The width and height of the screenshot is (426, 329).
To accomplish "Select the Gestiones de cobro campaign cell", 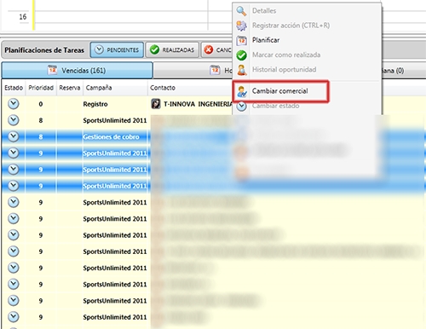I will (x=111, y=137).
